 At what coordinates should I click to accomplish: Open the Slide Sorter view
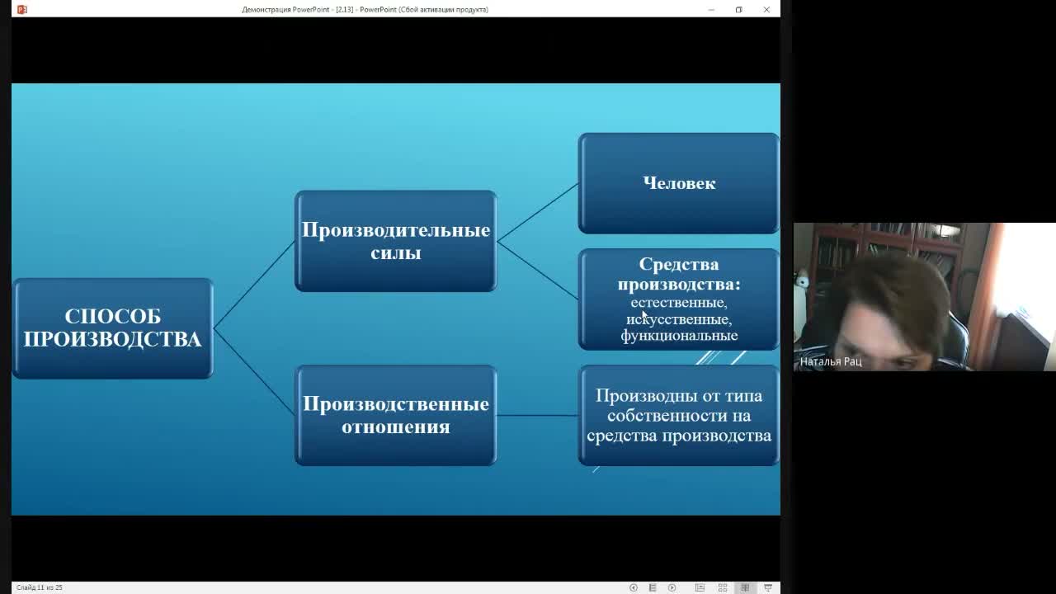click(723, 587)
